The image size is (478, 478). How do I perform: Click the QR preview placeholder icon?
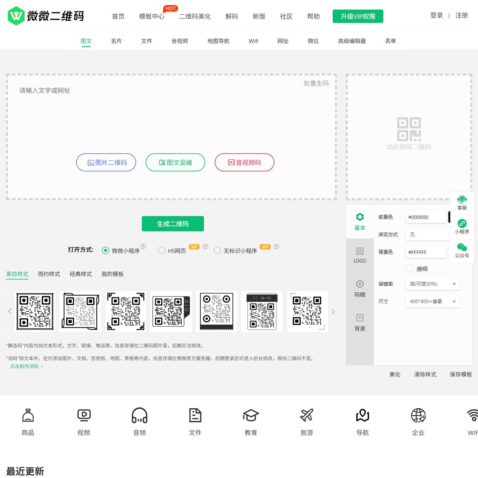pyautogui.click(x=409, y=129)
